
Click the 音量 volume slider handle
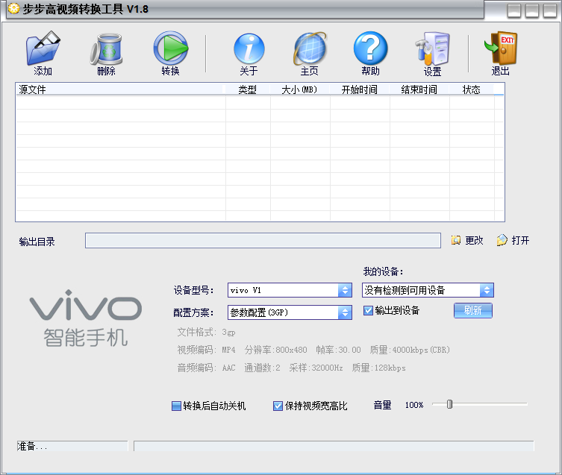click(x=449, y=404)
